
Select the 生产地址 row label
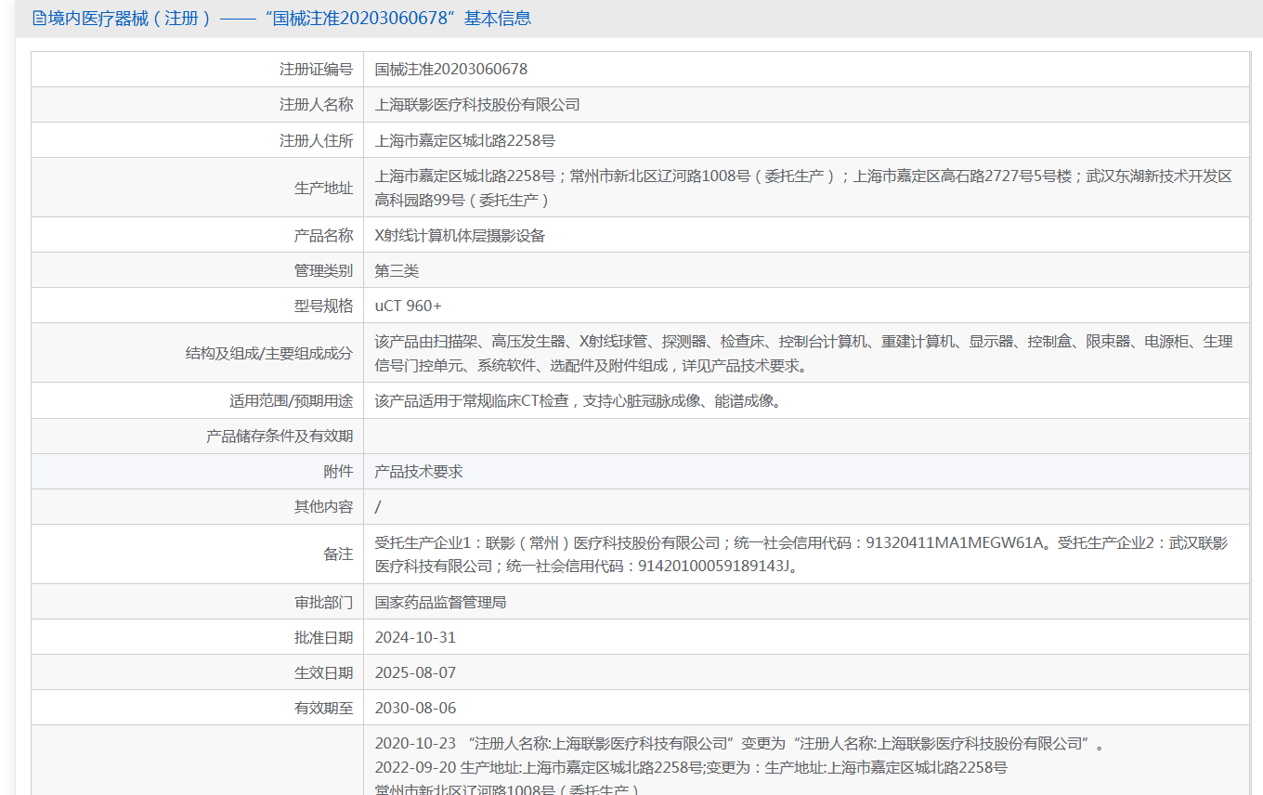coord(324,189)
